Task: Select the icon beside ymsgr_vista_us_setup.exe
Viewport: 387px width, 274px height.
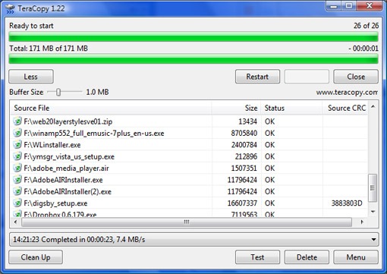Action: point(17,156)
